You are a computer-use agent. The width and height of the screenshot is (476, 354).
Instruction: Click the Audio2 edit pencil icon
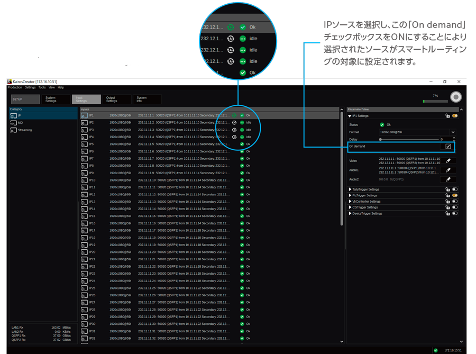pyautogui.click(x=448, y=179)
